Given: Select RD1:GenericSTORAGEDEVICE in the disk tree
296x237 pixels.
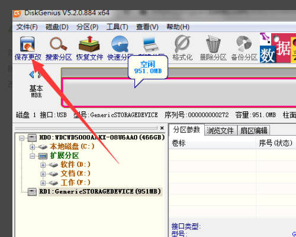Looking at the screenshot, I should (100, 191).
